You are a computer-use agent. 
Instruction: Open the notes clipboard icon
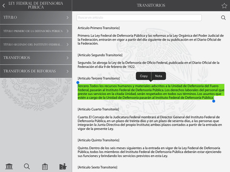coord(45,166)
